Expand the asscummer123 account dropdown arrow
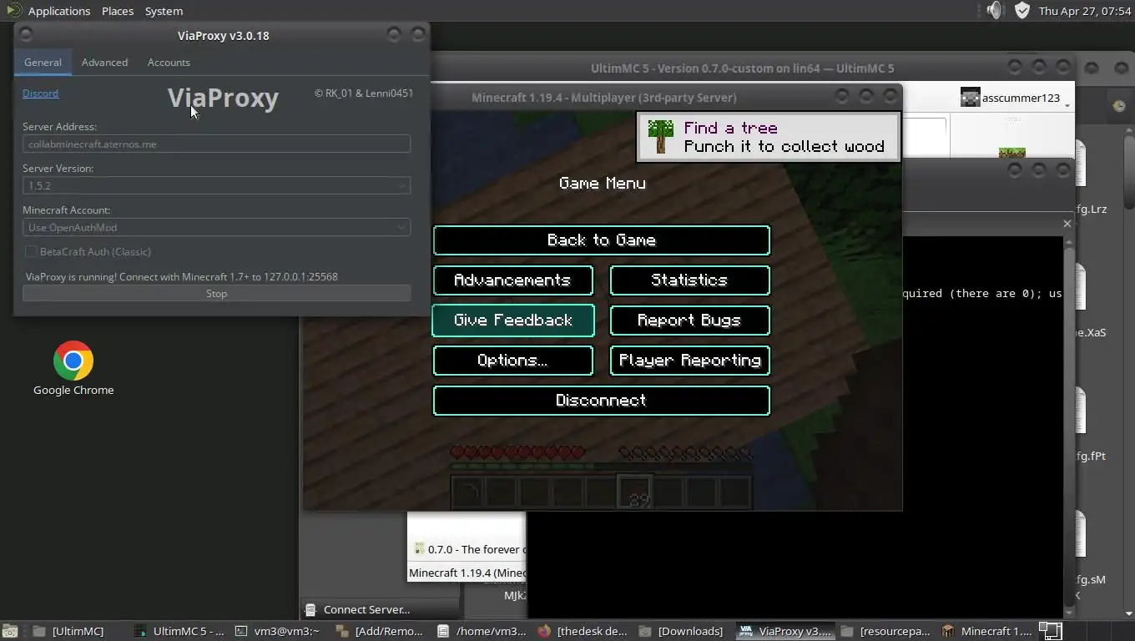Image resolution: width=1135 pixels, height=641 pixels. [x=1067, y=105]
